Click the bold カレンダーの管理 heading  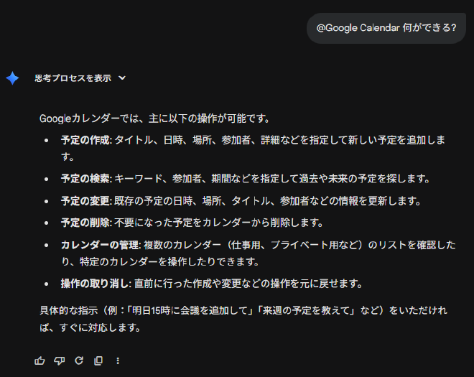click(x=99, y=246)
